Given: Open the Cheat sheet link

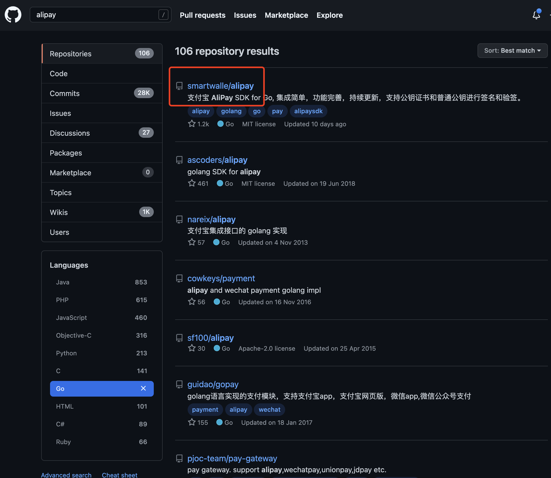Looking at the screenshot, I should tap(119, 475).
